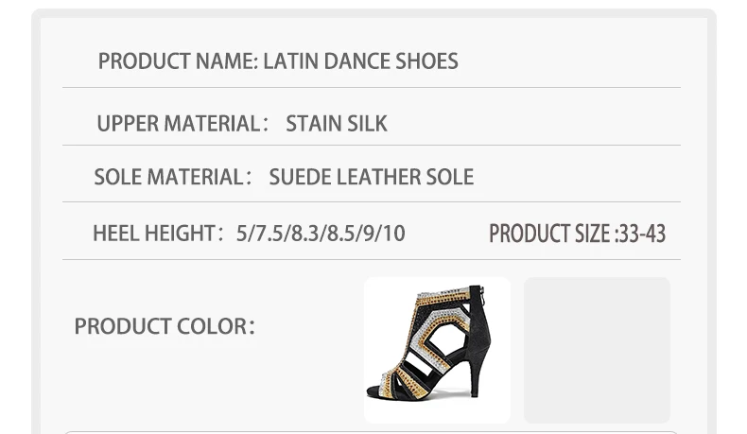The image size is (747, 434).
Task: Select the "STAIN SILK" material value
Action: click(x=337, y=124)
